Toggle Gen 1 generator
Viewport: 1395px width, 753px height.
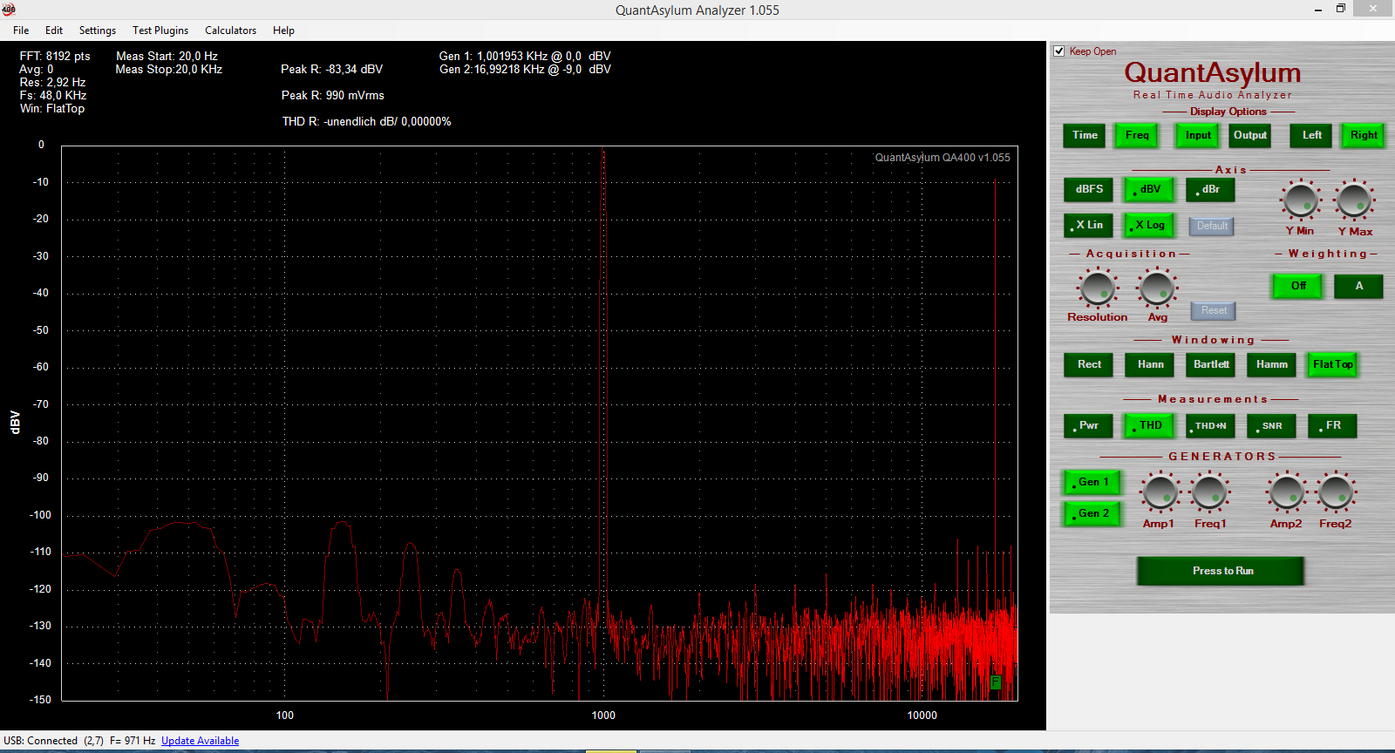pos(1092,482)
